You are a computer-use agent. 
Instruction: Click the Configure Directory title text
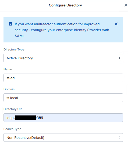pos(65,5)
